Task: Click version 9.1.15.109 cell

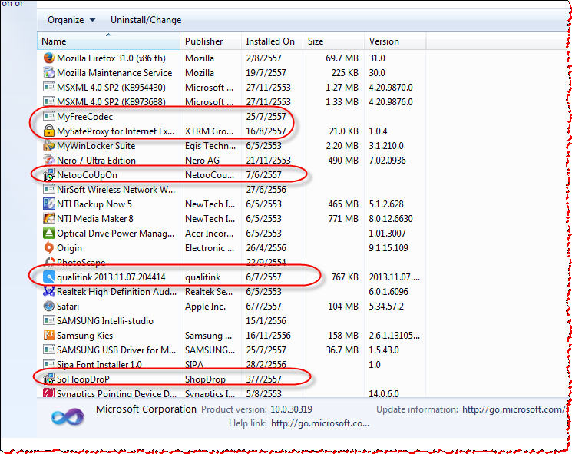Action: [388, 248]
